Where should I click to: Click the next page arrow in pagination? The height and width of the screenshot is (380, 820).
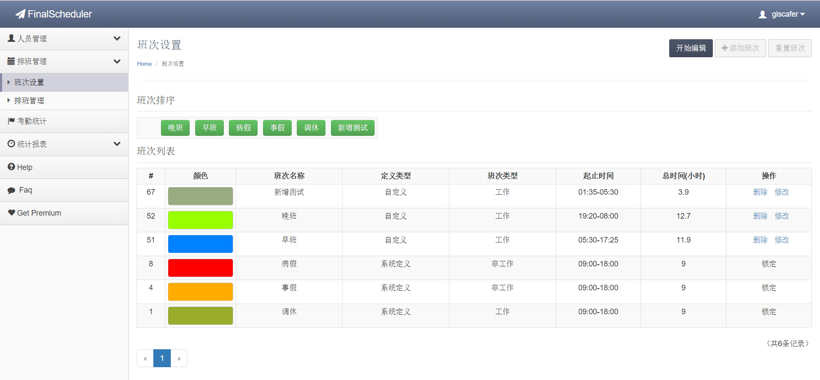point(179,358)
